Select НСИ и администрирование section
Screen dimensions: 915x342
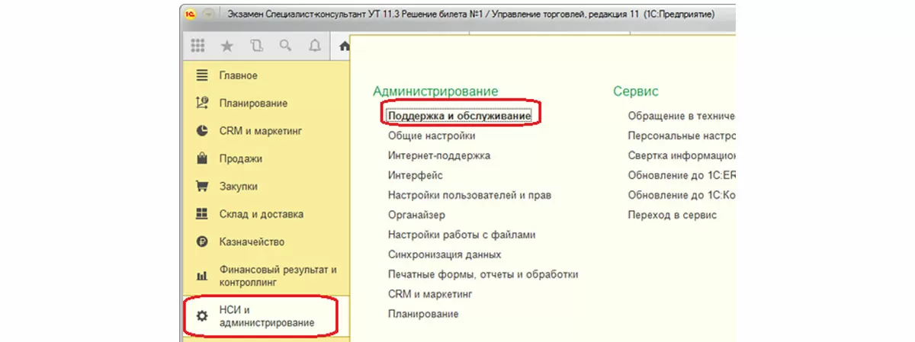(265, 317)
